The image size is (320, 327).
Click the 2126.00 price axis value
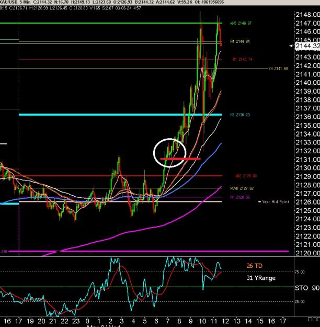[307, 202]
